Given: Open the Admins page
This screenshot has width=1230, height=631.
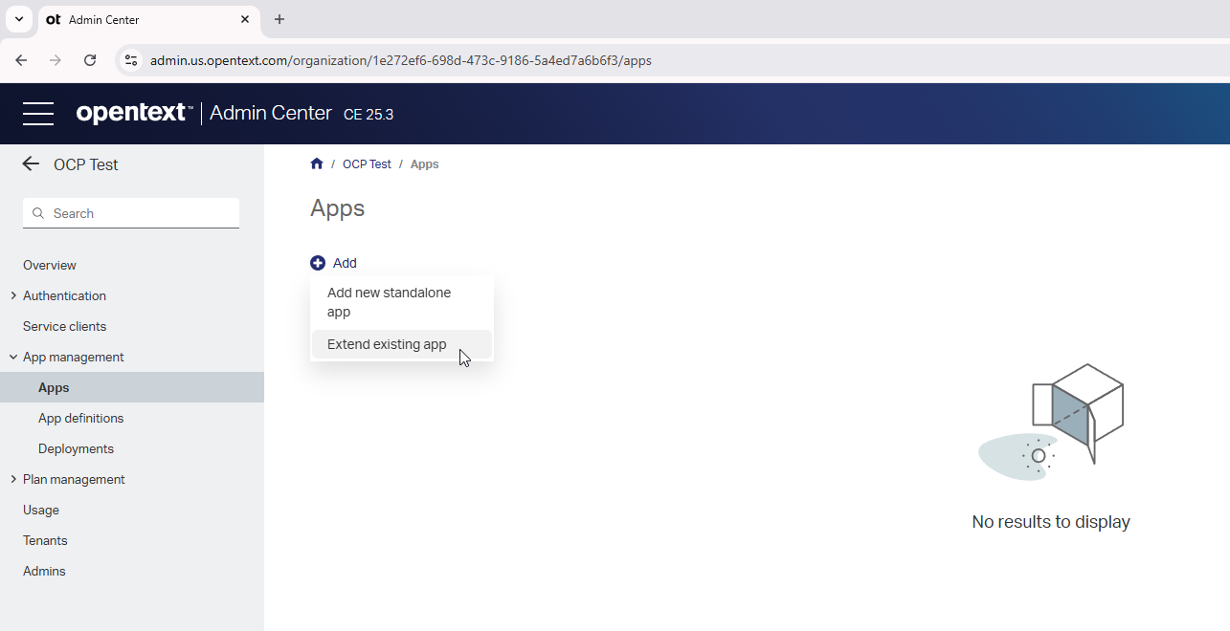Looking at the screenshot, I should 44,571.
